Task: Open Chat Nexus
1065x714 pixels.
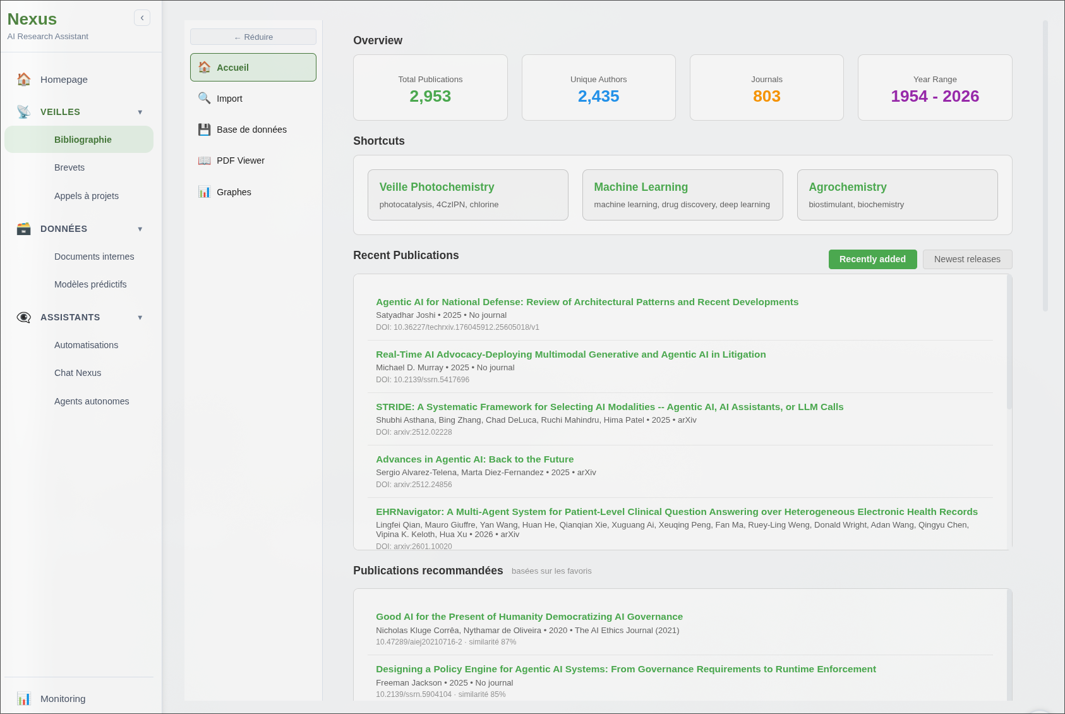Action: pyautogui.click(x=79, y=373)
